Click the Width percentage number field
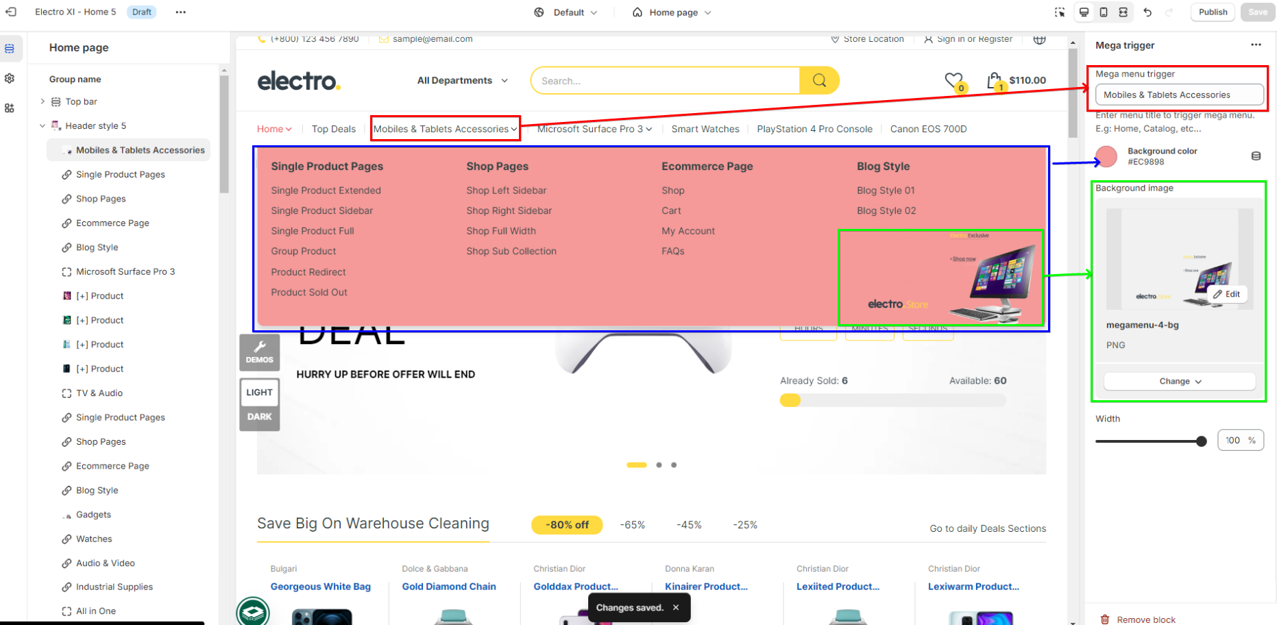This screenshot has width=1277, height=625. coord(1240,440)
